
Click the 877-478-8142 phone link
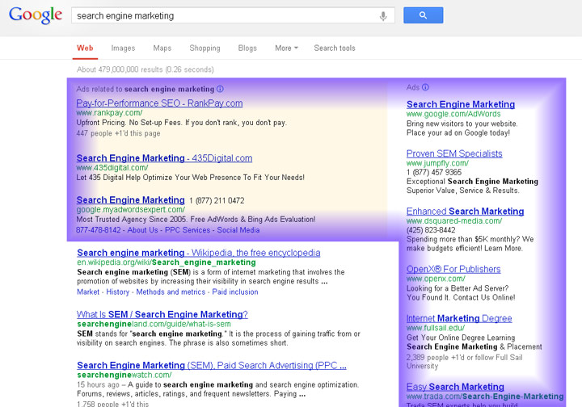point(99,230)
